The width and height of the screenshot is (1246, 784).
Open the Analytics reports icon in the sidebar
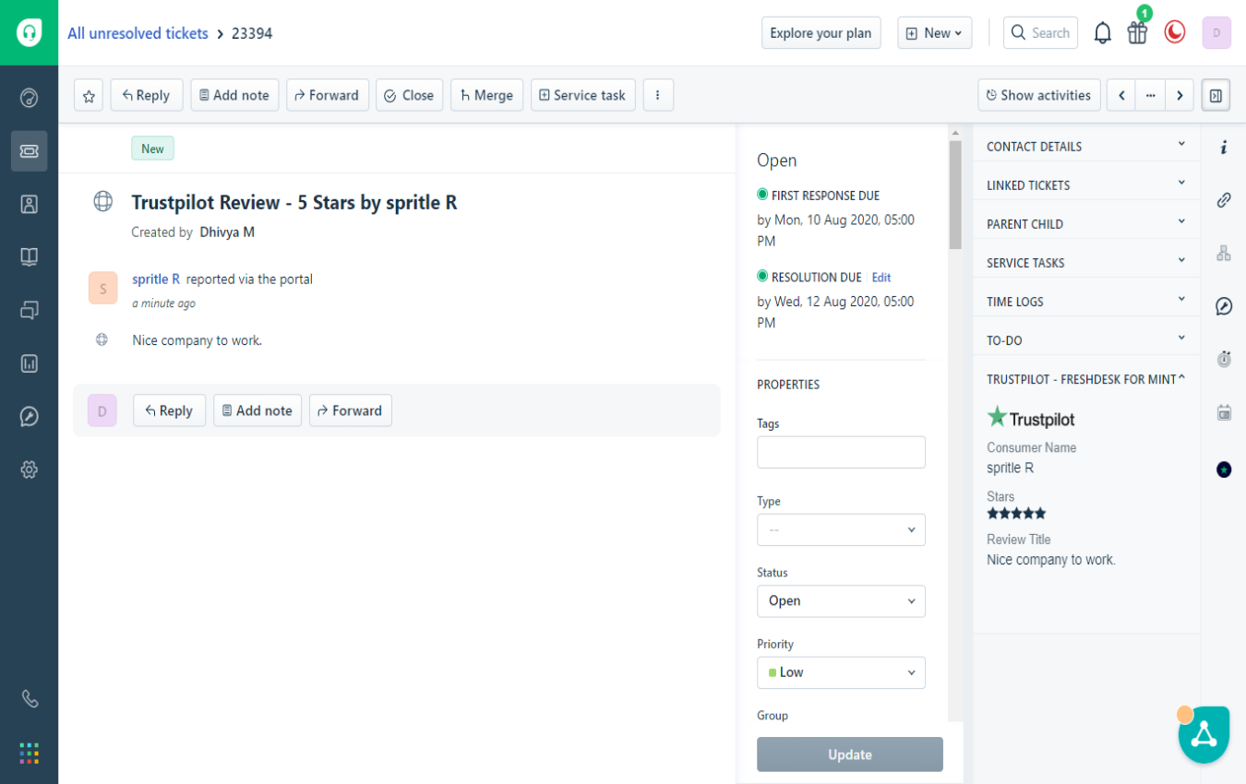(x=29, y=363)
